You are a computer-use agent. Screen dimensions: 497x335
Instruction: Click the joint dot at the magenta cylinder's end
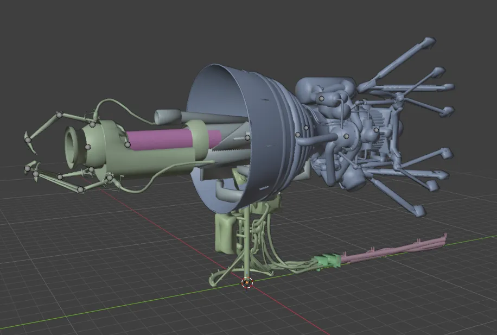pos(128,144)
